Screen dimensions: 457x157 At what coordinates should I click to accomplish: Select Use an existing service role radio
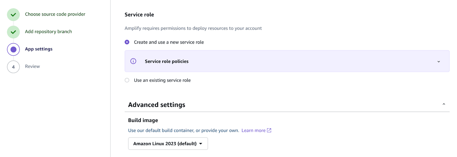pyautogui.click(x=127, y=80)
